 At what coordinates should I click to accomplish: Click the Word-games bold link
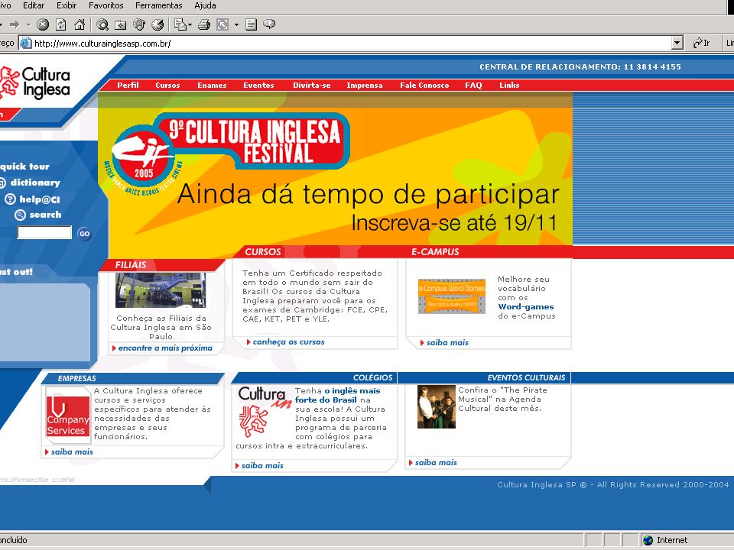click(526, 307)
